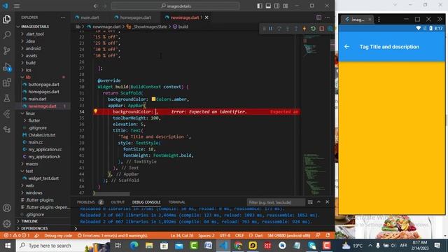Click the debug console filter field

point(276,202)
